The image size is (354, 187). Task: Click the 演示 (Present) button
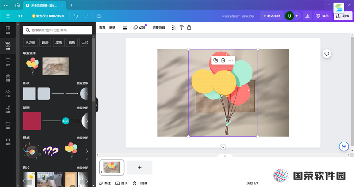pos(322,16)
